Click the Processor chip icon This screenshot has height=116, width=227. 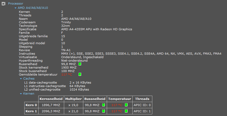click(x=4, y=3)
